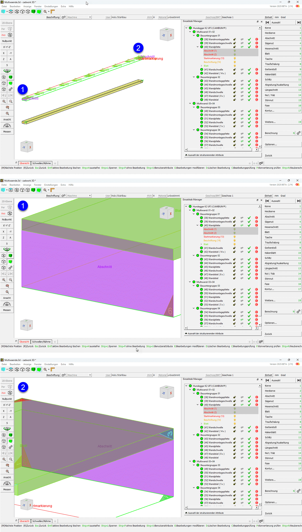Click red C icon of [38] Wandmontagepfette, top window

point(257,40)
